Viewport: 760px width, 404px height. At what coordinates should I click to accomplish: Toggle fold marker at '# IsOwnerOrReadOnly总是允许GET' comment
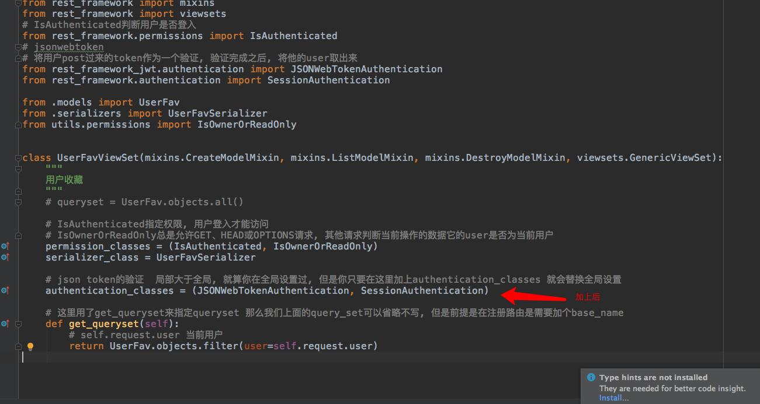(19, 235)
